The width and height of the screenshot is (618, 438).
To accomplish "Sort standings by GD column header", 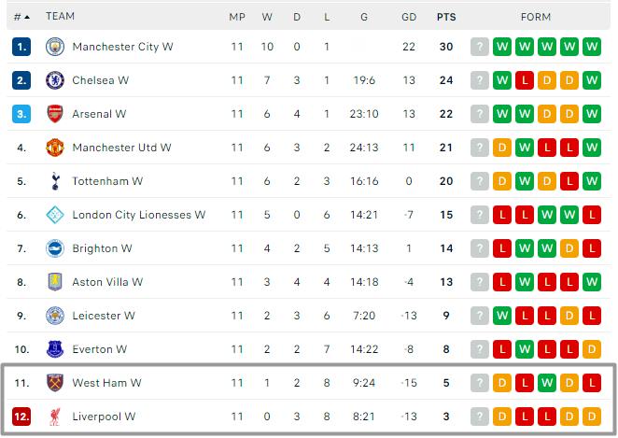I will click(x=409, y=17).
